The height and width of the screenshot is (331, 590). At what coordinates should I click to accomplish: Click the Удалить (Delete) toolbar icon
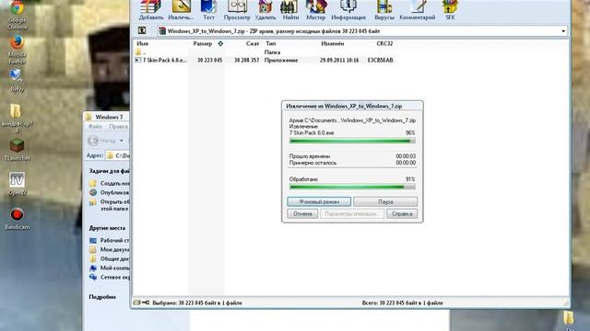(x=265, y=9)
